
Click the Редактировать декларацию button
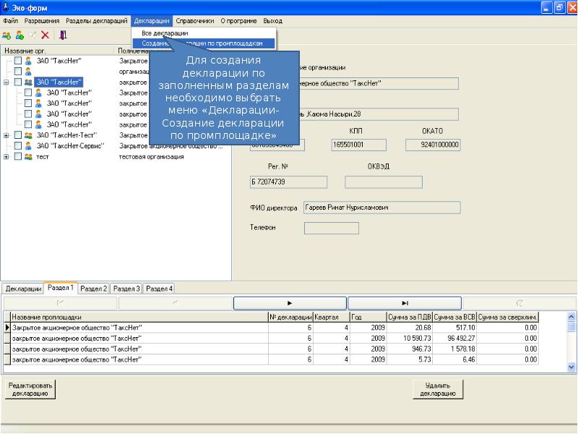point(30,390)
